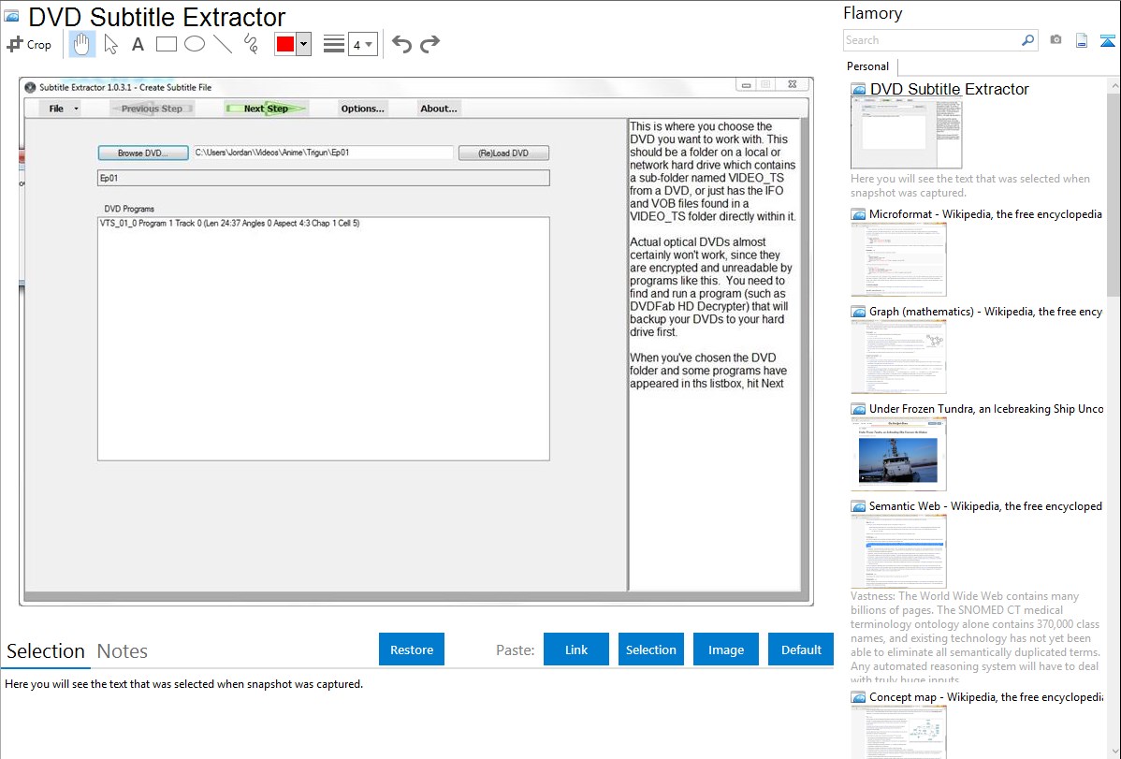This screenshot has width=1121, height=759.
Task: Click the line thickness icon
Action: tap(333, 44)
